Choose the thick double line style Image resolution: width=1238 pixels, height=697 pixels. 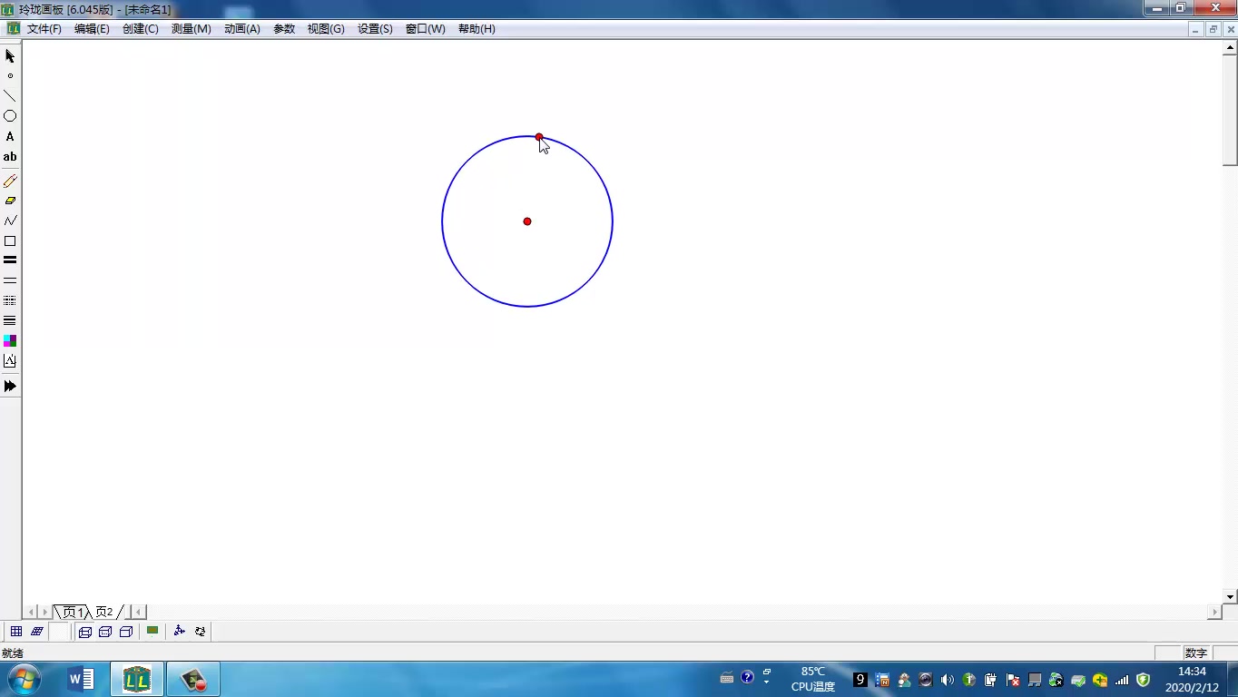[x=10, y=260]
